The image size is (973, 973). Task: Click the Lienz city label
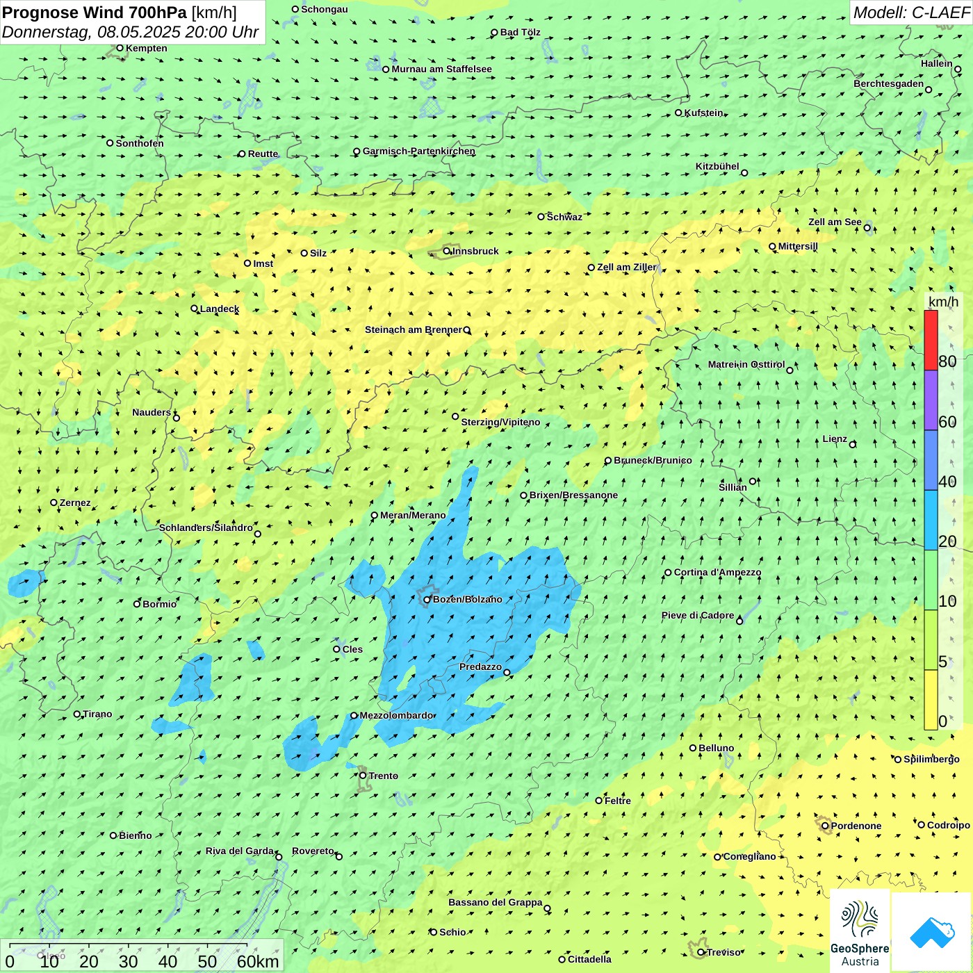pyautogui.click(x=835, y=439)
